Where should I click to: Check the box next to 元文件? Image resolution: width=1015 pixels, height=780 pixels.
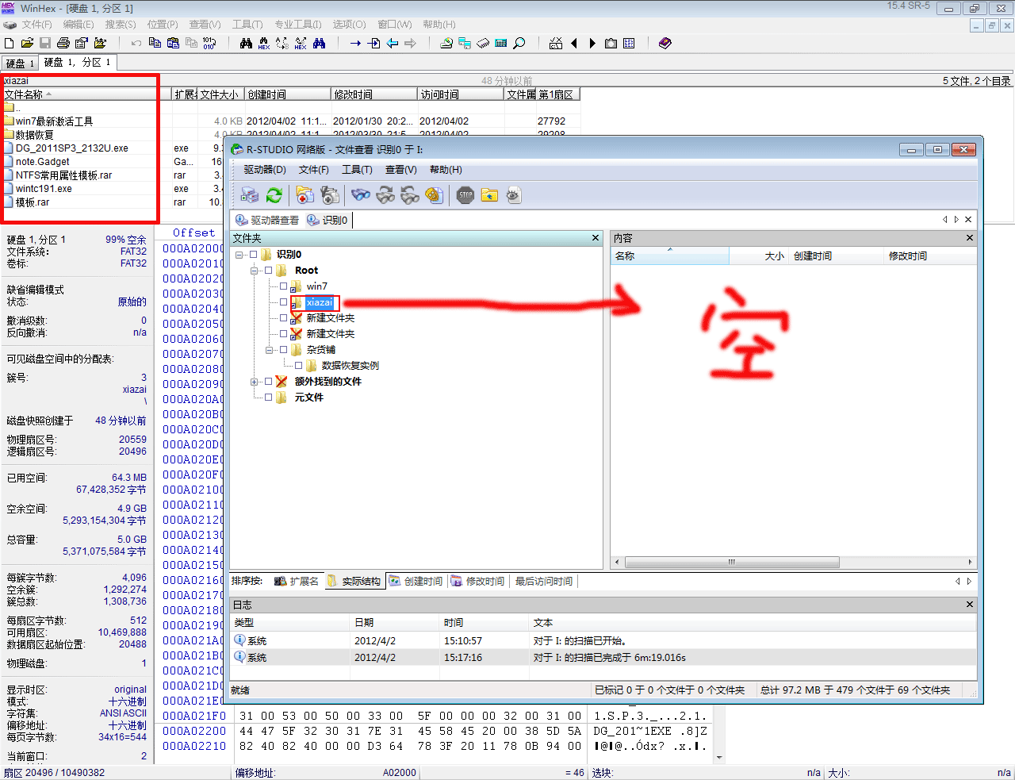pos(268,398)
